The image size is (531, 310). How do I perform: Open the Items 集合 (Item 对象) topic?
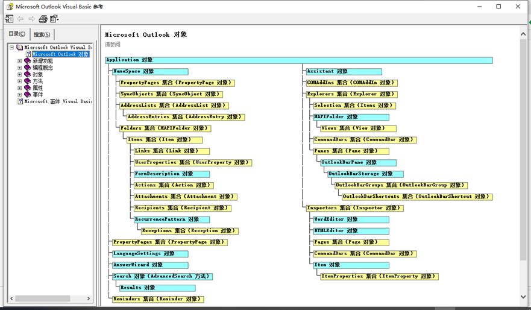click(165, 140)
